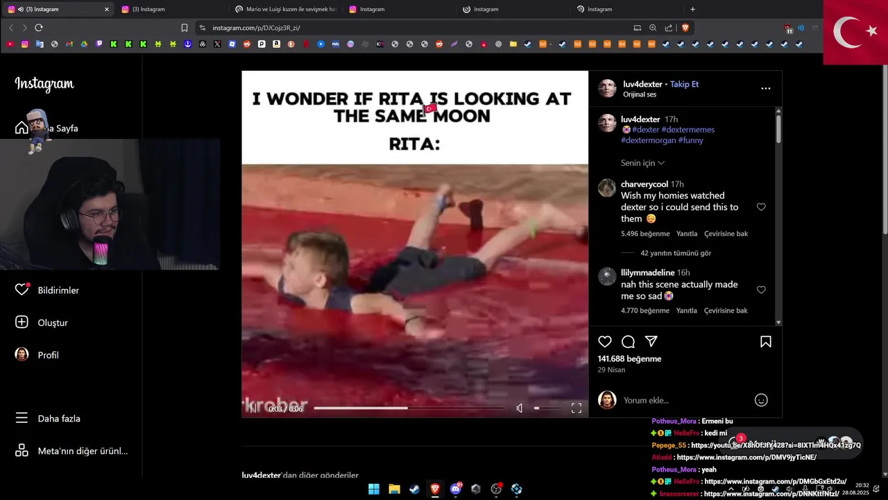Open Steam from the taskbar
888x500 pixels.
coord(414,489)
